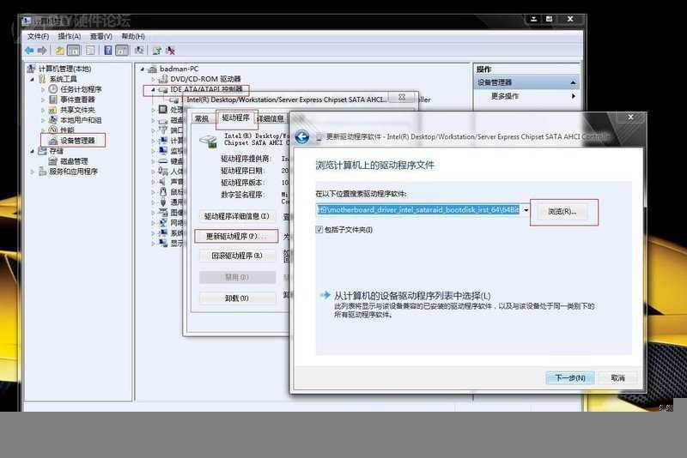Expand the 事件查看器 tree node
687x458 pixels.
point(43,99)
